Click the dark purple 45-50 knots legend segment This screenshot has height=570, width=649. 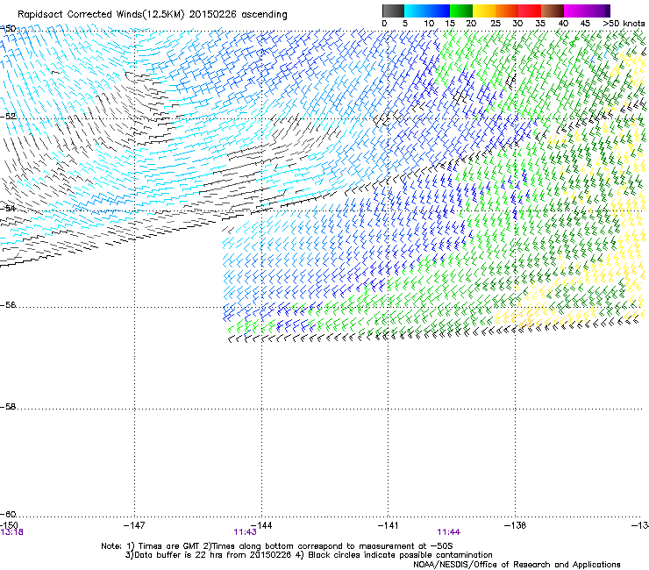pos(598,11)
